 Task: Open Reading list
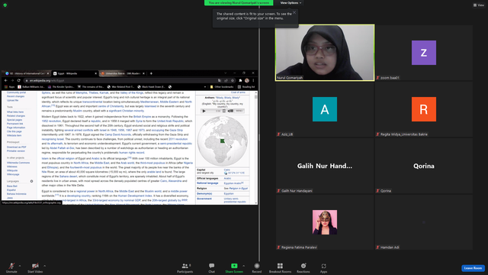point(247,87)
